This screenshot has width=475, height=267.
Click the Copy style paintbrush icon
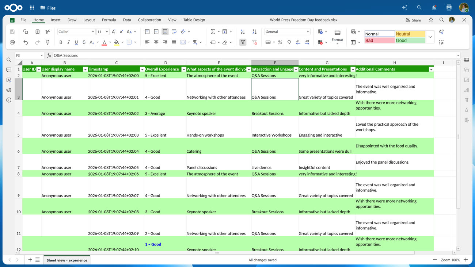(47, 42)
